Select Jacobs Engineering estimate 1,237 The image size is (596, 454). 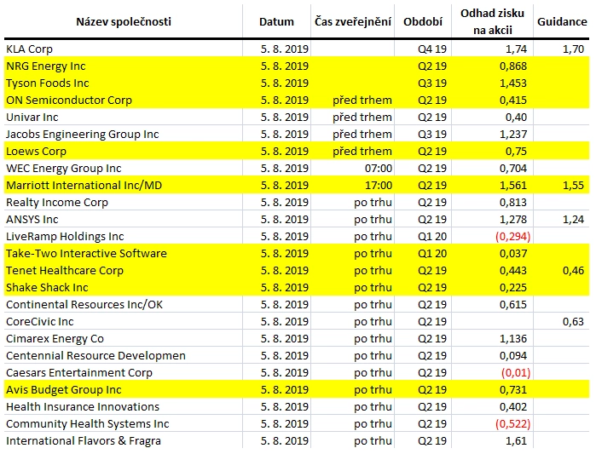pyautogui.click(x=513, y=135)
